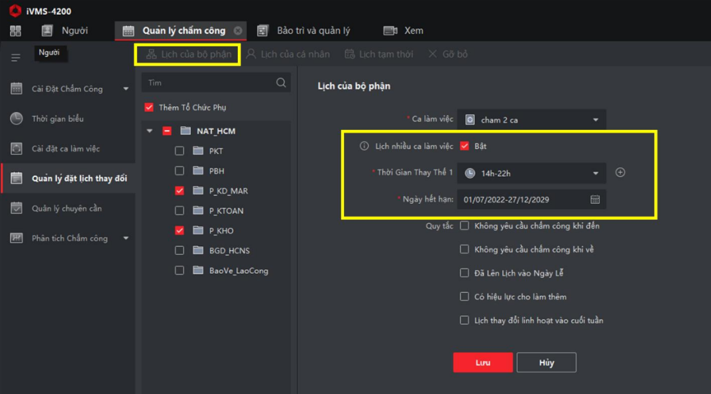Click the grid module menu icon
The width and height of the screenshot is (711, 394).
tap(15, 31)
